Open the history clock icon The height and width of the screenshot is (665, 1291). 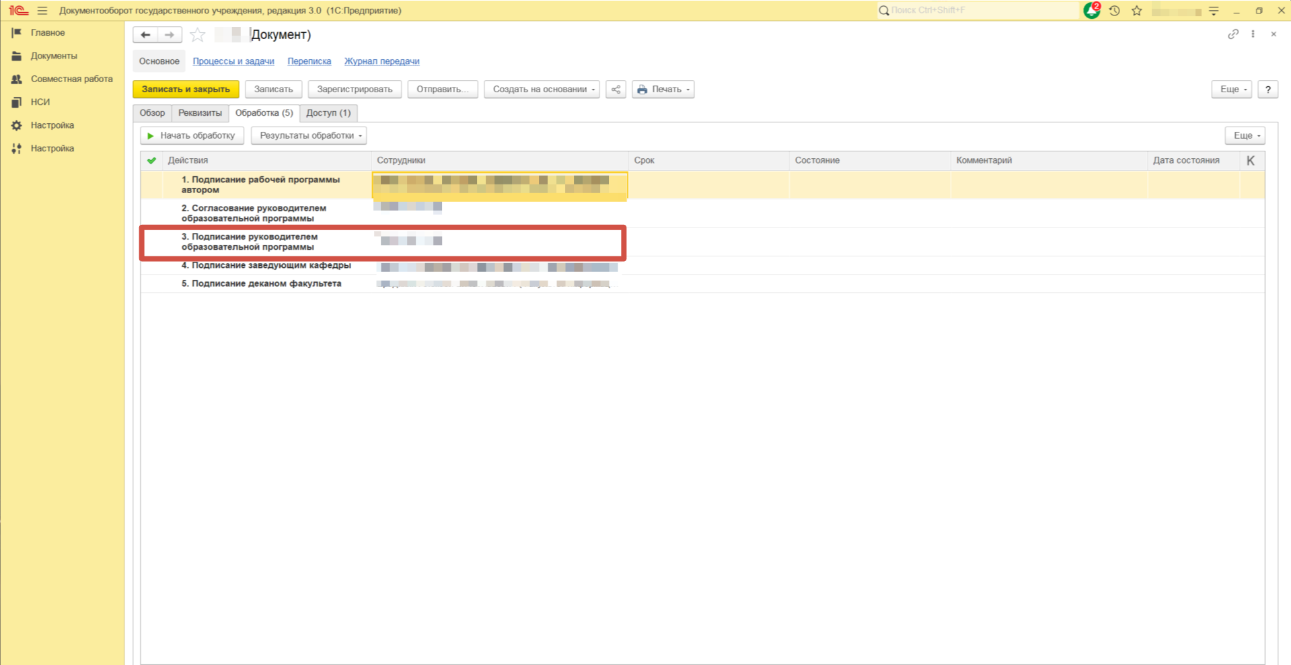click(1114, 11)
